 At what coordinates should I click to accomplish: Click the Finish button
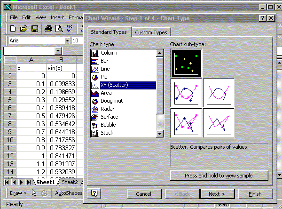(255, 194)
